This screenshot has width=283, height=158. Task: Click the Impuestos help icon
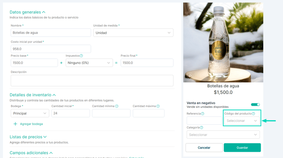pyautogui.click(x=81, y=56)
